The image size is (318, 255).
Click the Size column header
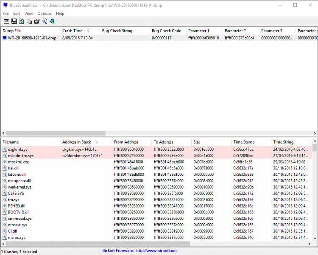tap(211, 142)
